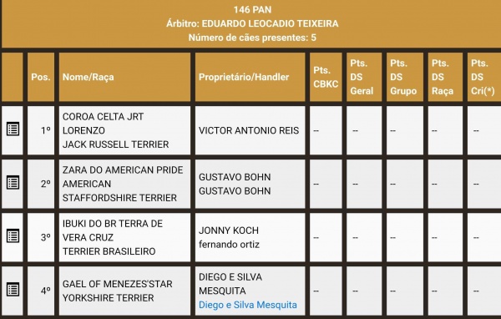Open details icon for Zara do American Pride
This screenshot has width=501, height=319.
click(x=13, y=183)
